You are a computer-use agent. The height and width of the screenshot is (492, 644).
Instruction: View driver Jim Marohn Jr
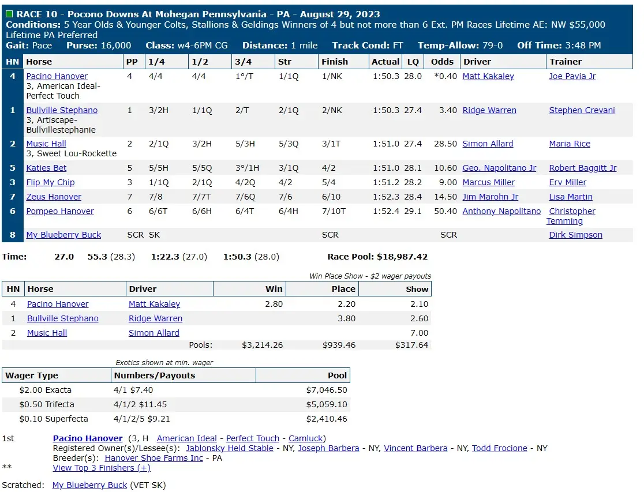tap(490, 197)
